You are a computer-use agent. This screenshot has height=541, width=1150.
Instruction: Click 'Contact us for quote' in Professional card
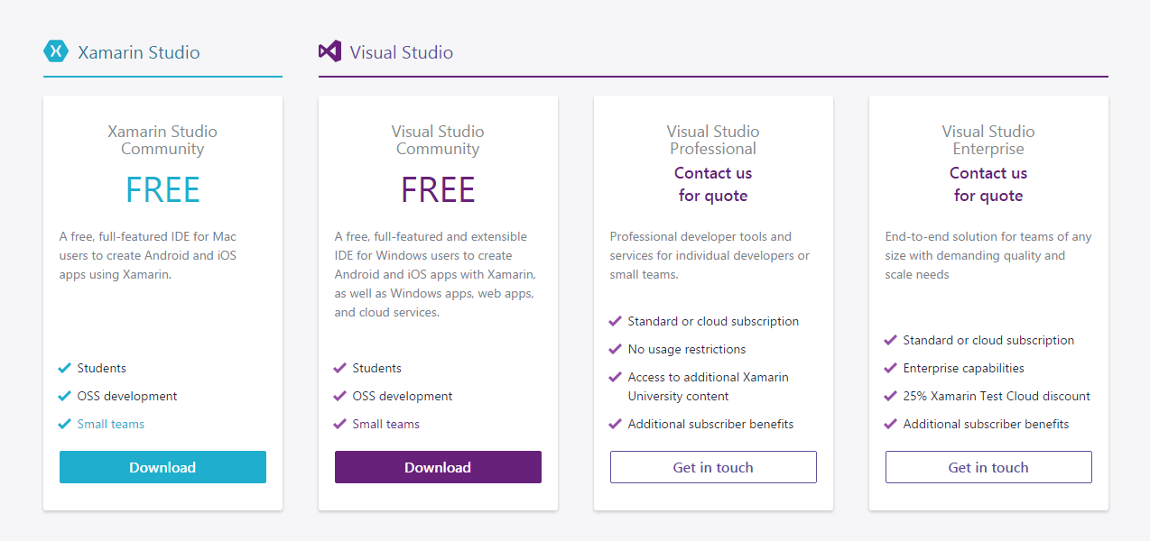713,184
